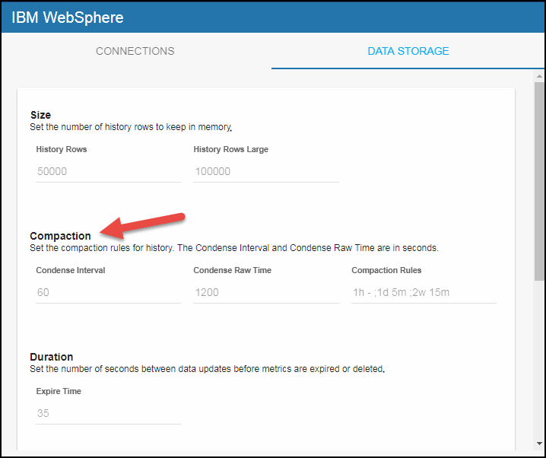Click the IBM WebSphere title text
This screenshot has width=546, height=458.
point(67,17)
